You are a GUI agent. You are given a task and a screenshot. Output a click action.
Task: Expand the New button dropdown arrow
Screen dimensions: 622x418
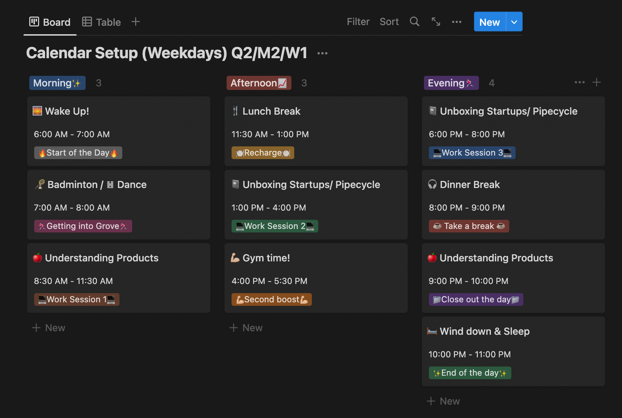[x=514, y=22]
